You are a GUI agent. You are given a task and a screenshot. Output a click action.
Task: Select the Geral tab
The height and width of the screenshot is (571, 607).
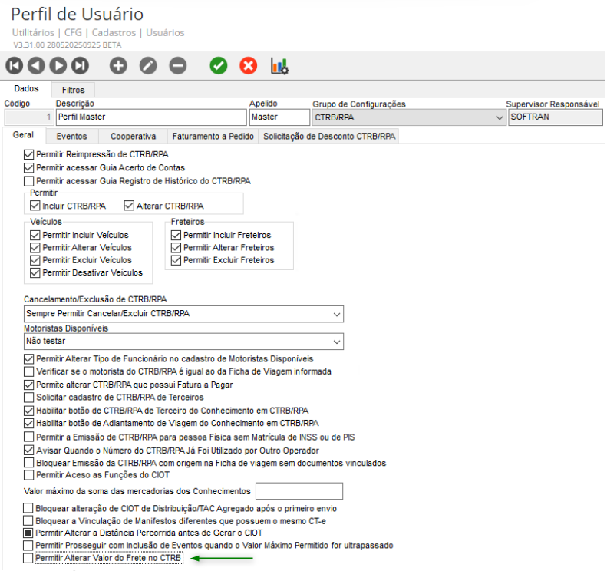(x=23, y=135)
